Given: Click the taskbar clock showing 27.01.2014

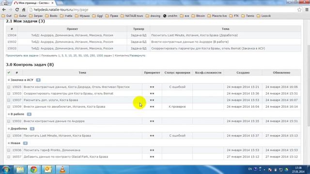Looking at the screenshot, I should pos(298,170).
